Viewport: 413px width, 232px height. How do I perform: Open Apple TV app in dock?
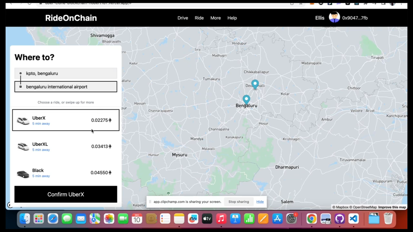[207, 219]
